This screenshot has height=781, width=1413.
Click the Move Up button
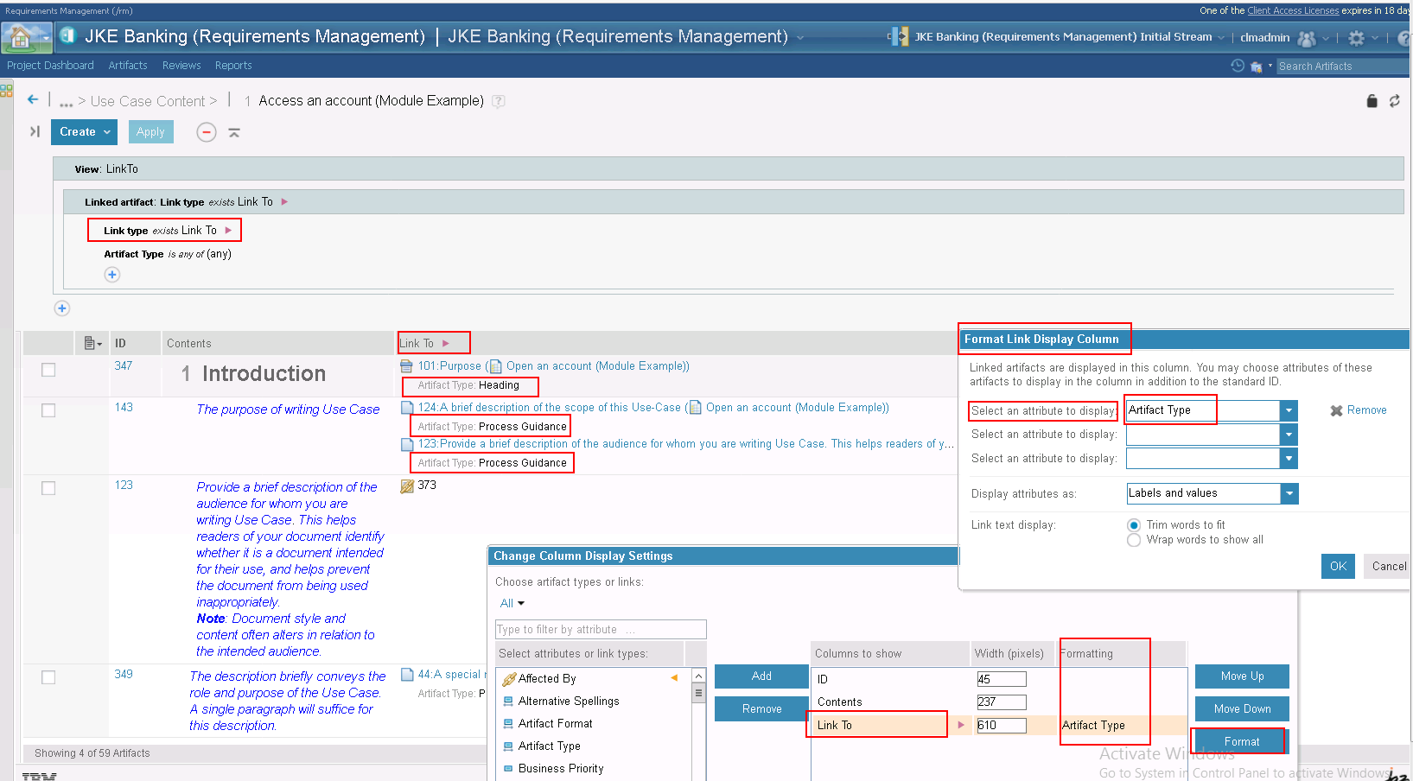(x=1242, y=676)
